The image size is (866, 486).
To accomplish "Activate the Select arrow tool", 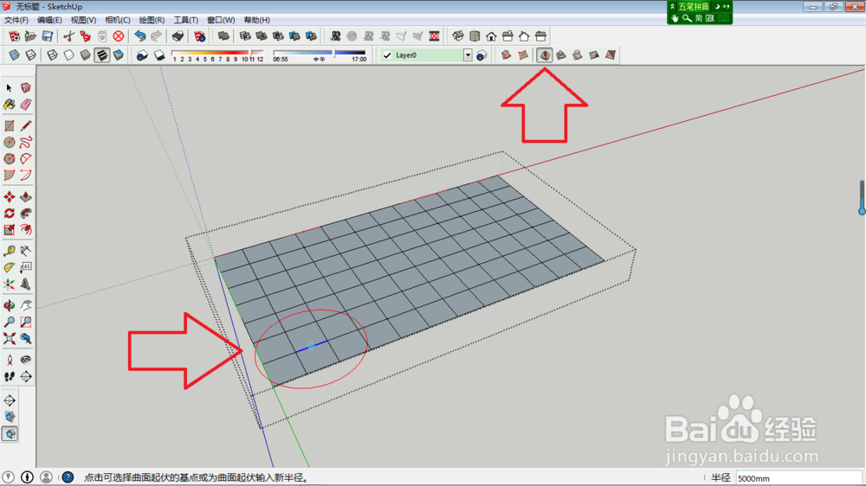I will click(10, 87).
